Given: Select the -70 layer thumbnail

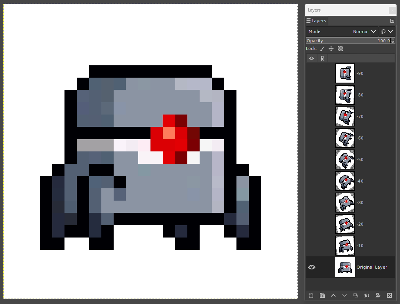Looking at the screenshot, I should 345,116.
